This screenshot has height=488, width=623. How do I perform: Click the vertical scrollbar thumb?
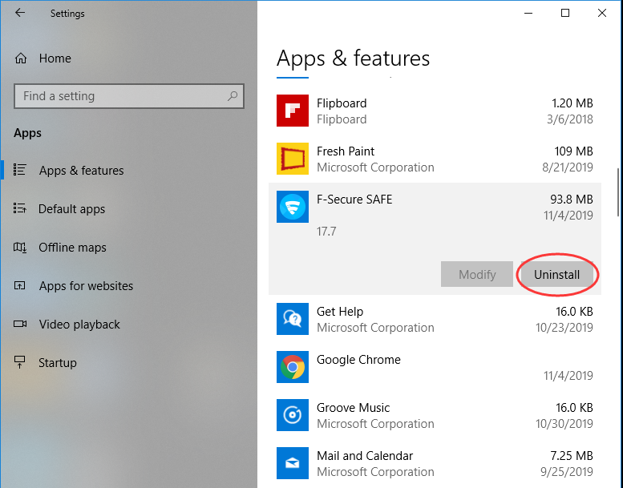tap(618, 192)
